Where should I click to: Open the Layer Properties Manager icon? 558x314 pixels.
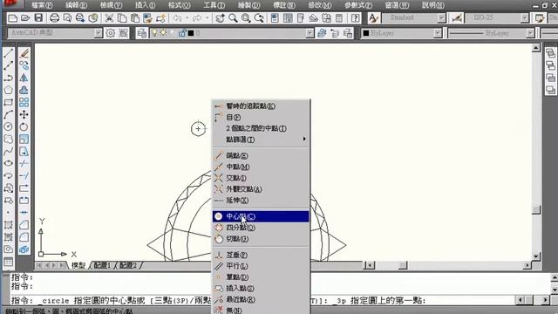click(141, 33)
